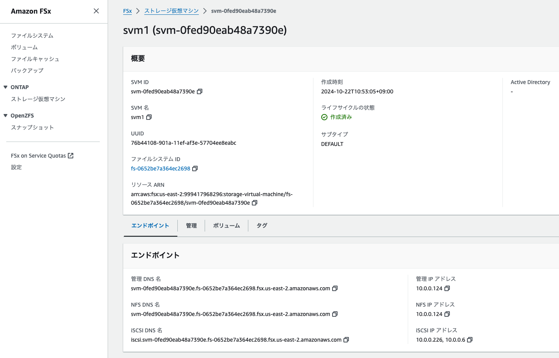
Task: Click the external link icon beside FSx on Service Quotas
Action: coord(71,156)
